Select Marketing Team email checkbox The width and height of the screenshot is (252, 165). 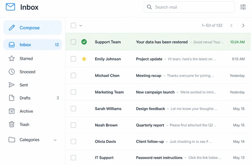74,92
